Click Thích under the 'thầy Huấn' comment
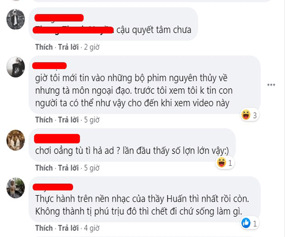285x237 pixels. coord(44,228)
